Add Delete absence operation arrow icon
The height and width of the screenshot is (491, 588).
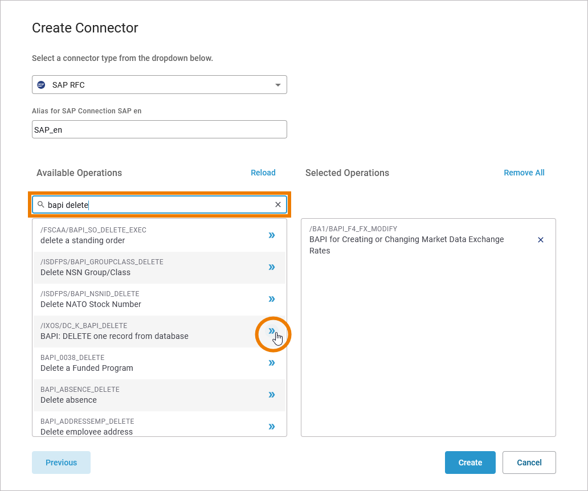(x=272, y=395)
